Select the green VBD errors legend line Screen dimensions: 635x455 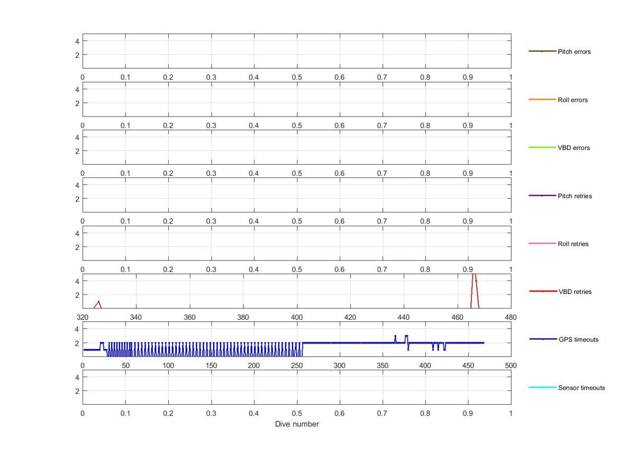tap(542, 147)
